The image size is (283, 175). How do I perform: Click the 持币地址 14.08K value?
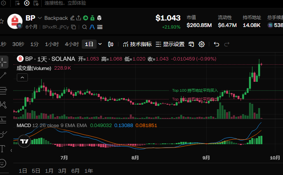[x=252, y=25]
